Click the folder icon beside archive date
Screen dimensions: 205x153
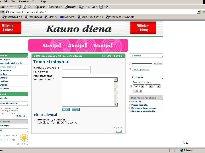click(130, 86)
